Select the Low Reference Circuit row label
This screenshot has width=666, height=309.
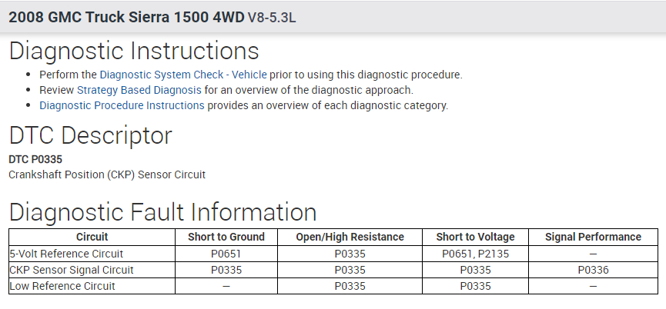(62, 286)
